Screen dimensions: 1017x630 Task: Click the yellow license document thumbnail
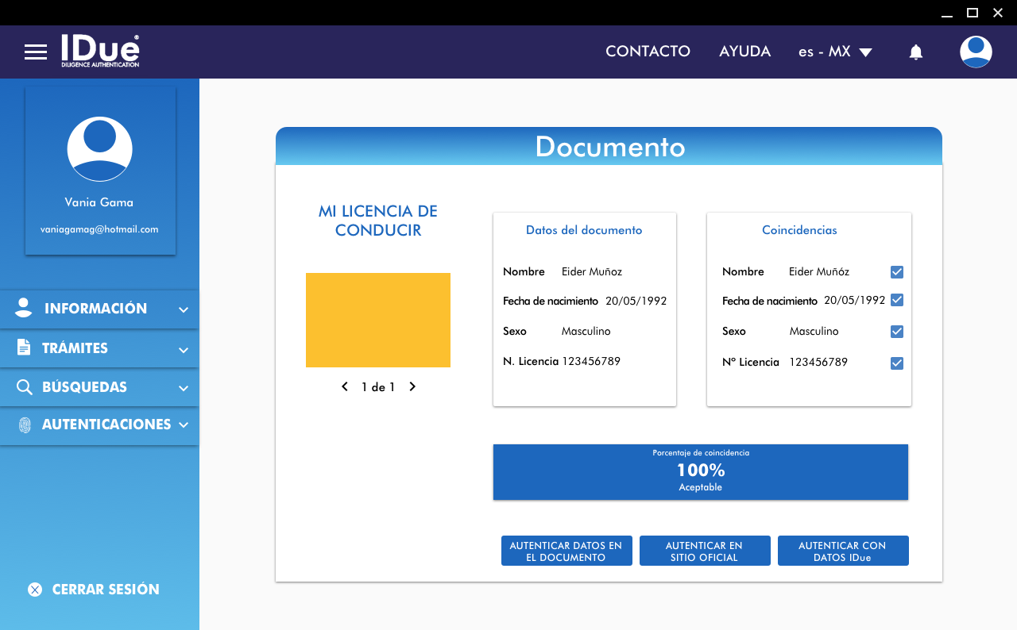pos(378,320)
